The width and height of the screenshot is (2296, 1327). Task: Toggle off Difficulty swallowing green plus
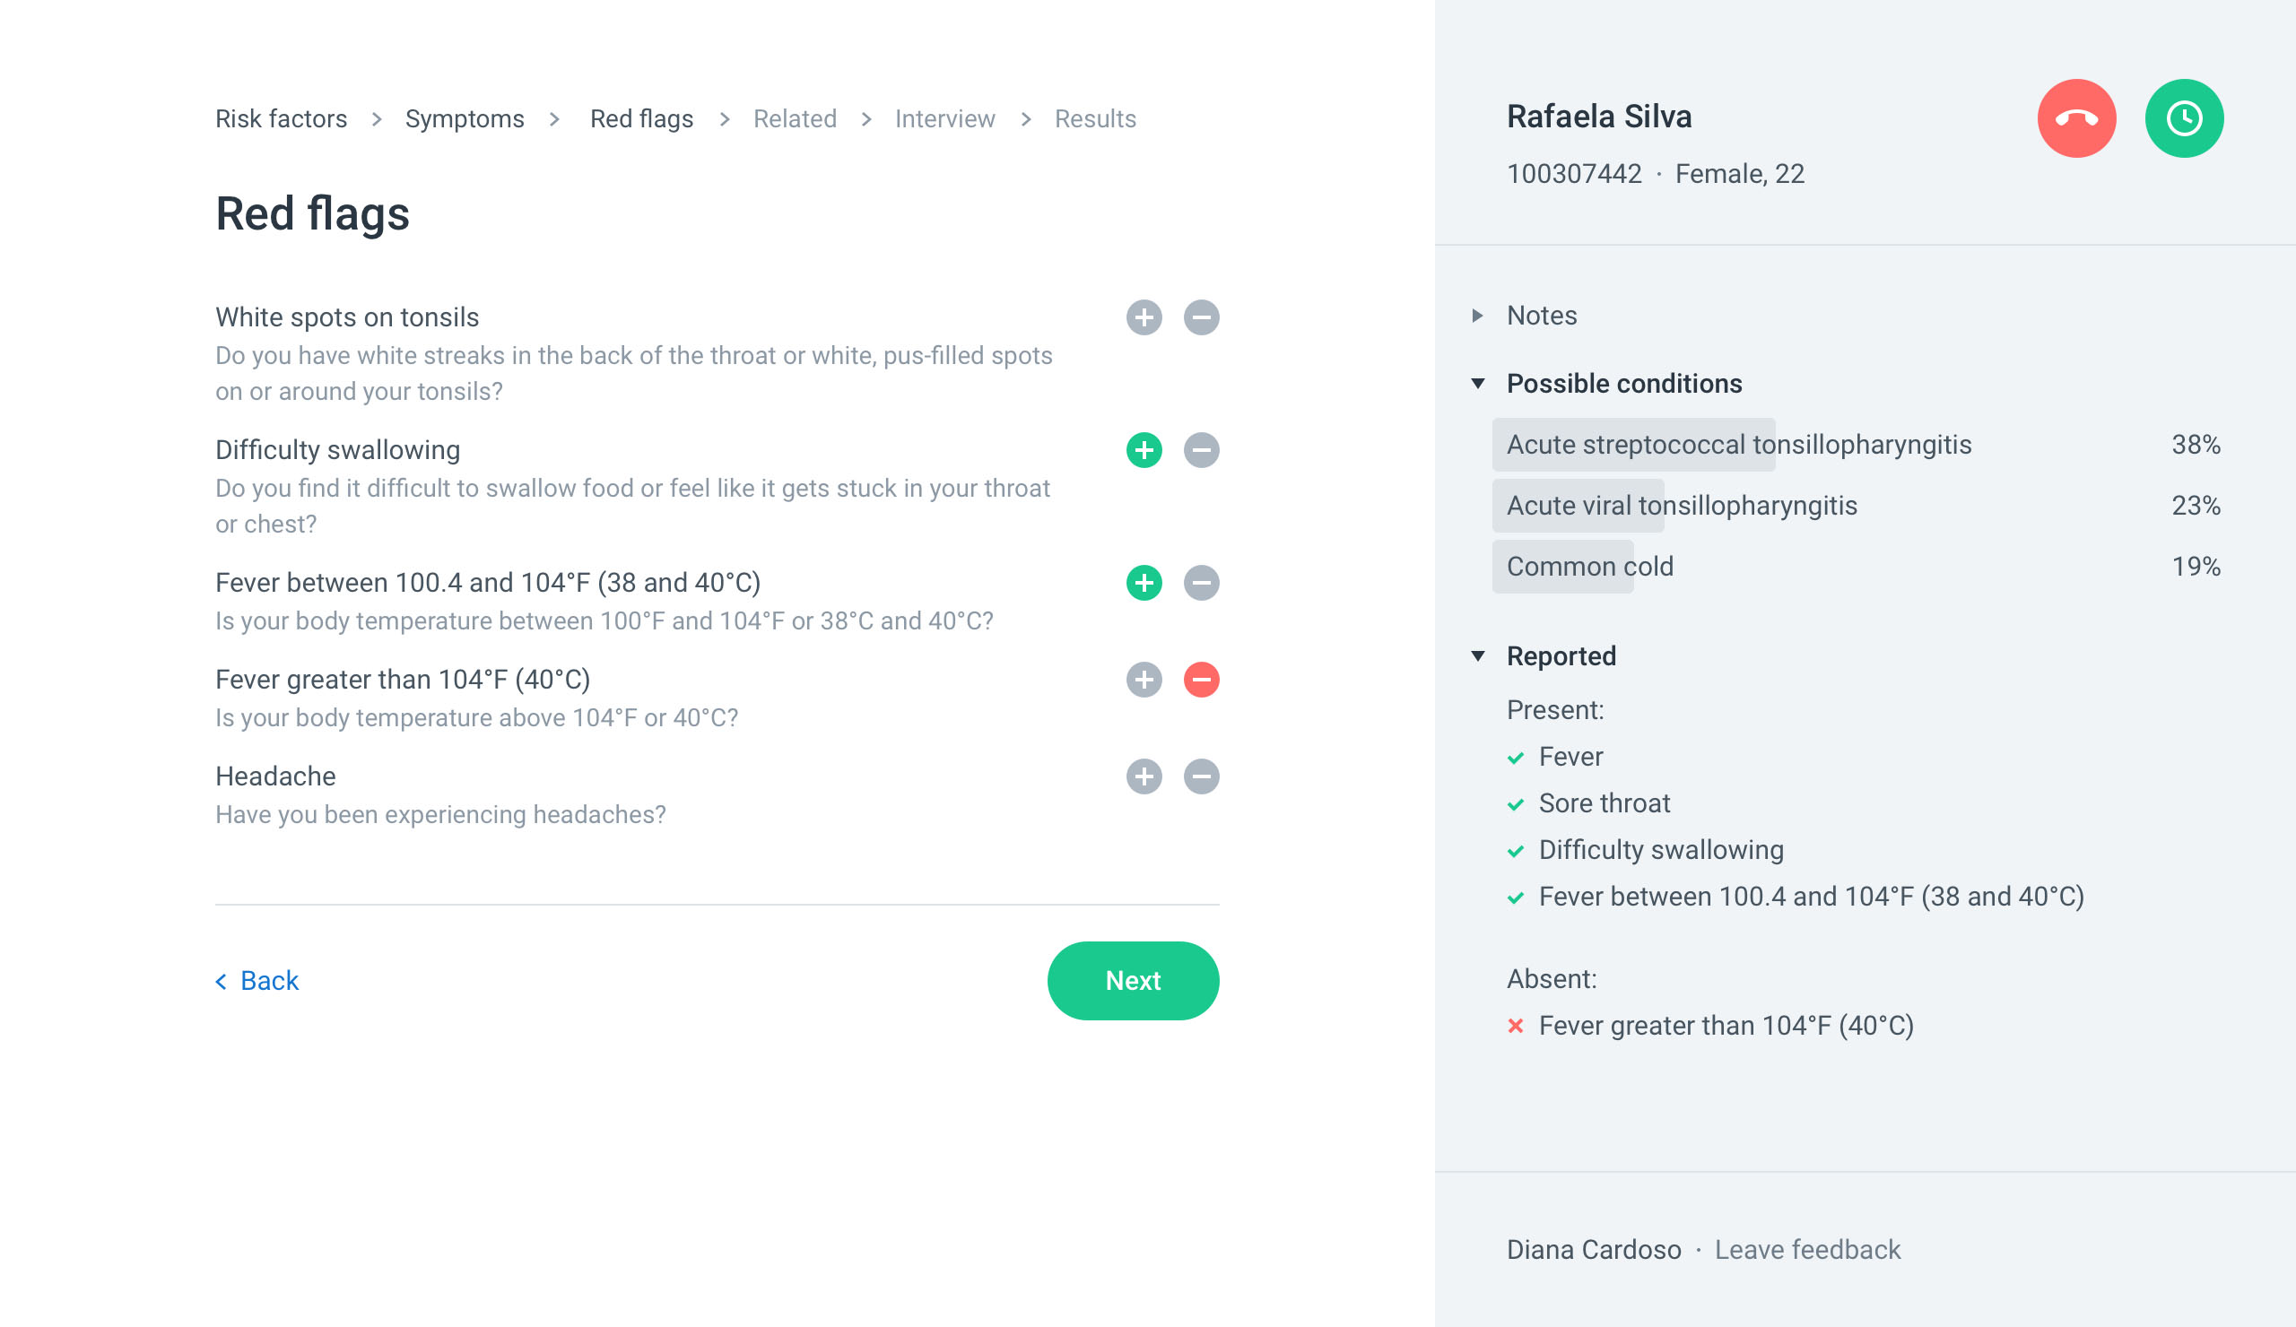tap(1144, 450)
